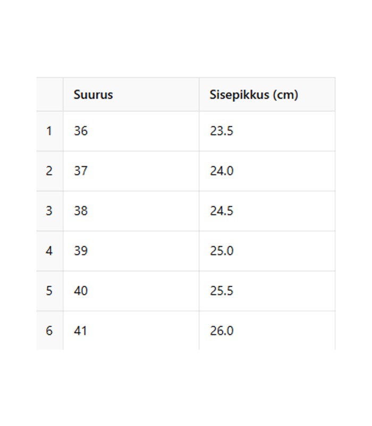
Task: Click the 26.0 length cell
Action: click(267, 330)
